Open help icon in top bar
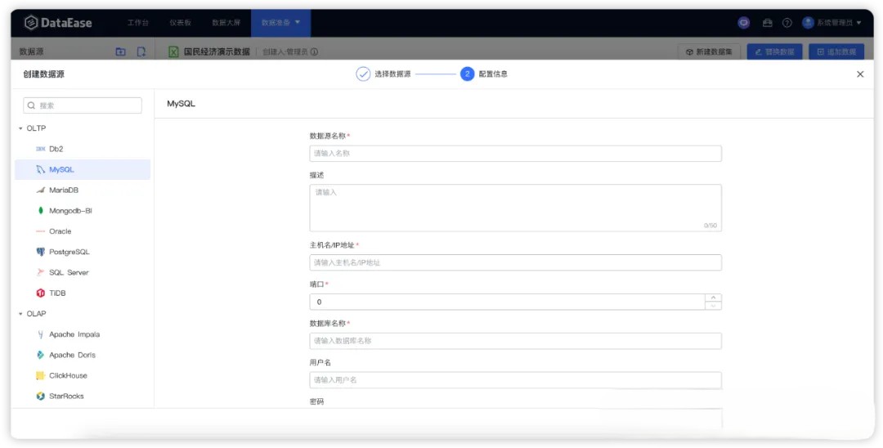The width and height of the screenshot is (883, 448). click(787, 23)
